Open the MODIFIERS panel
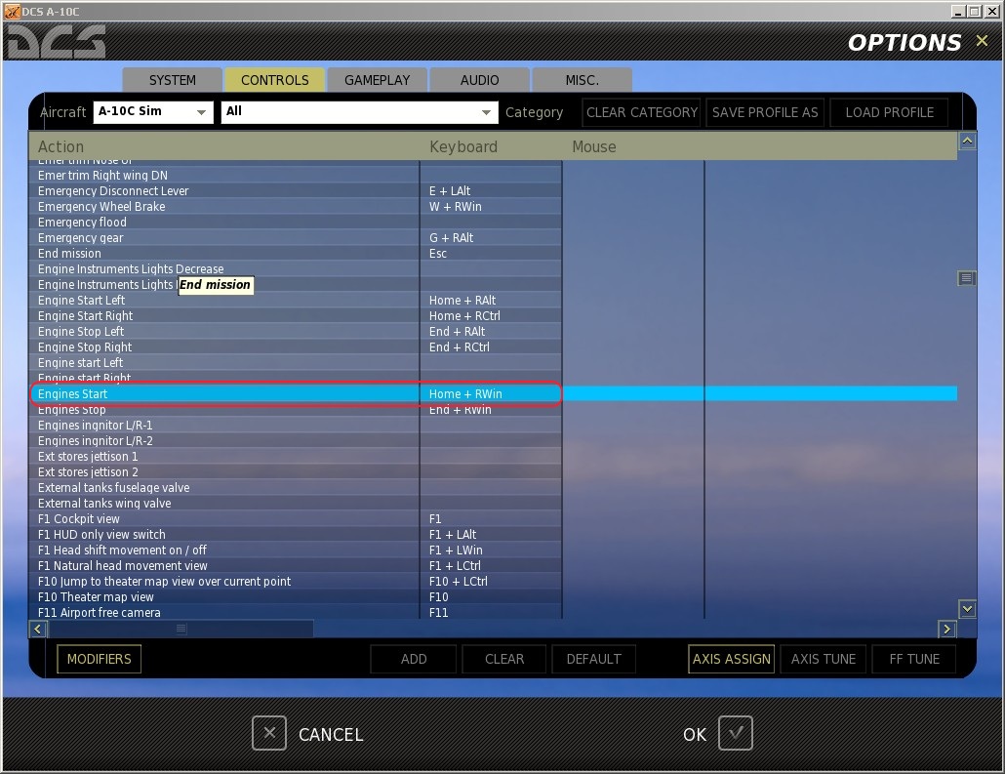Viewport: 1005px width, 774px height. pos(99,659)
